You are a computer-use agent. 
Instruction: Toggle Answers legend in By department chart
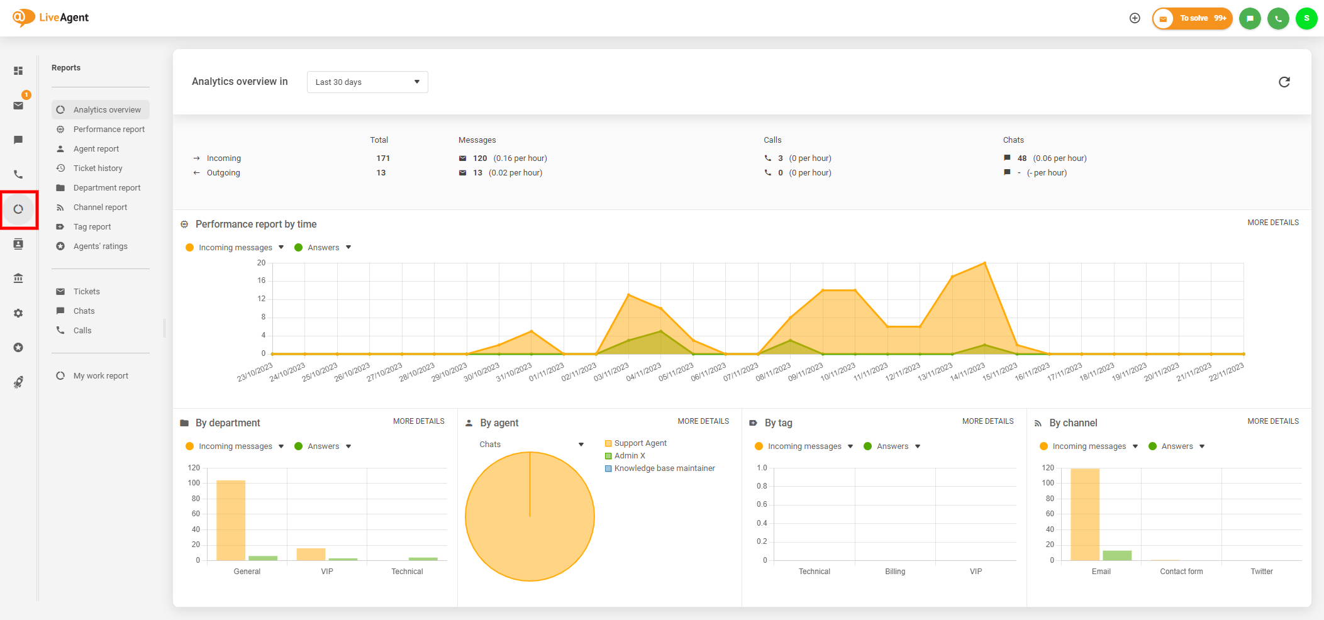322,446
